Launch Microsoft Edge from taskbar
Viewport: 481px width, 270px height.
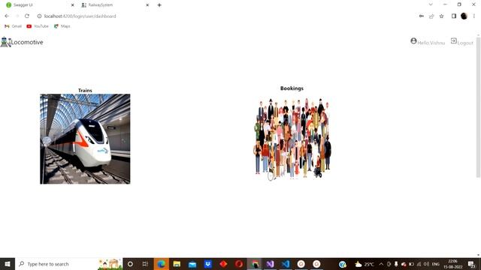point(162,264)
